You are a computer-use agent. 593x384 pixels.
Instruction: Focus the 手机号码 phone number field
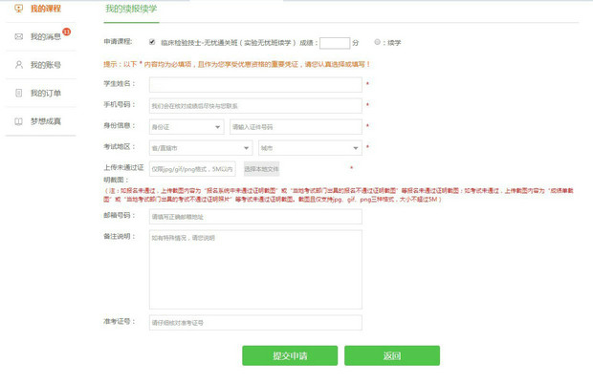pyautogui.click(x=254, y=105)
